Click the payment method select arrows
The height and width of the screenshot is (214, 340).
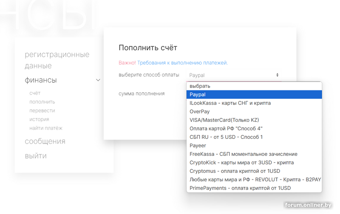pyautogui.click(x=277, y=75)
